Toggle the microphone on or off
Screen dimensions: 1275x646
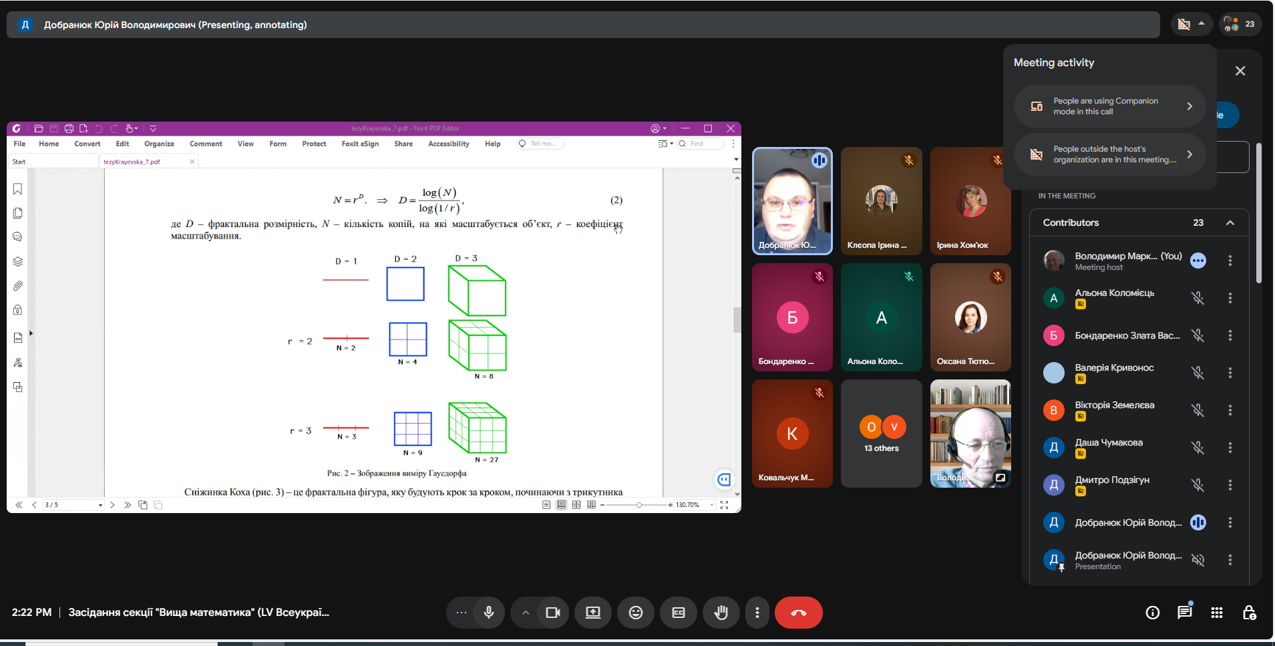[x=489, y=613]
